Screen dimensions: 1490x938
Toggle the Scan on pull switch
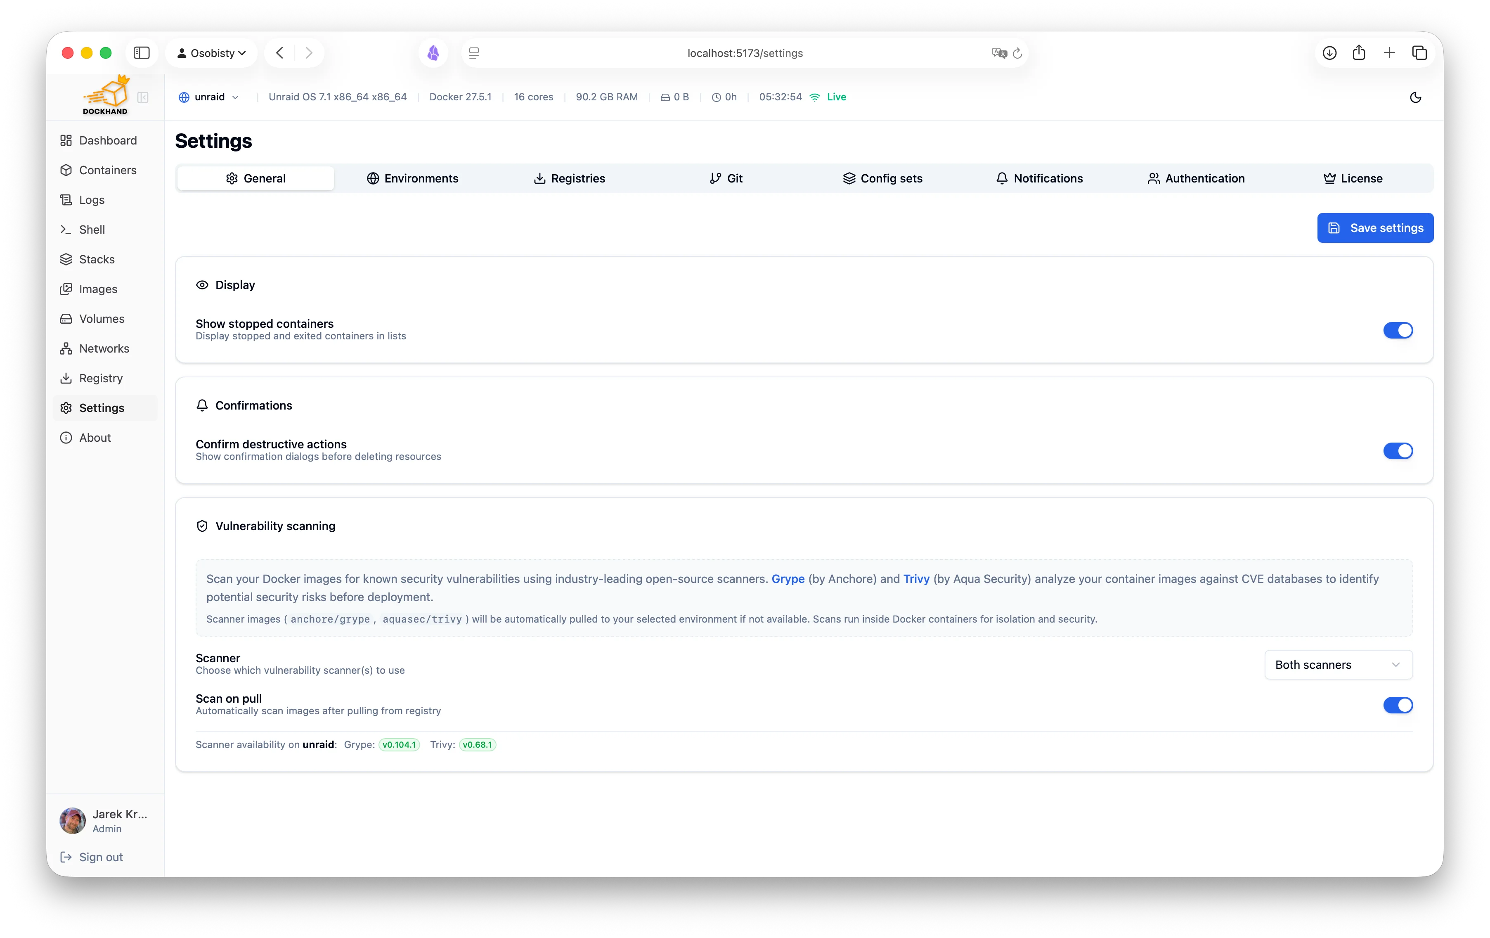click(1398, 705)
